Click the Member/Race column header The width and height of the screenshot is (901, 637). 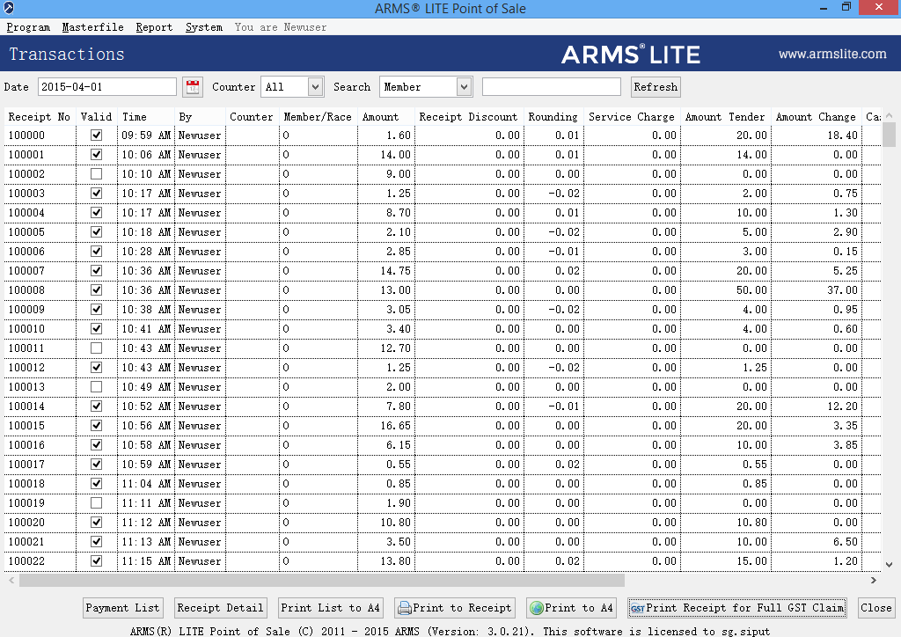tap(318, 117)
